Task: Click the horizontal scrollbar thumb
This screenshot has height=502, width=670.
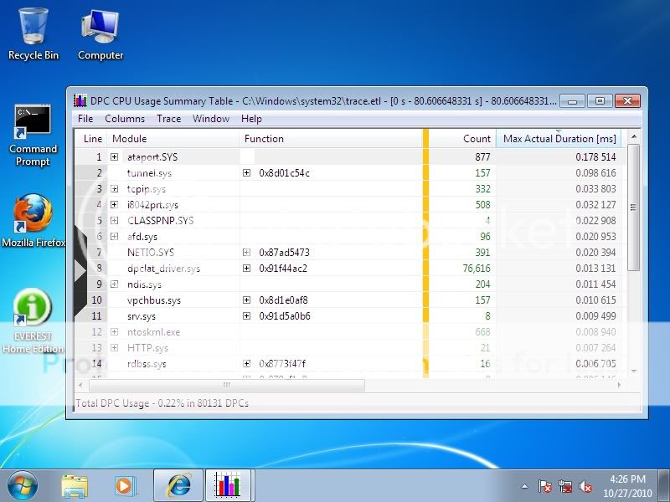Action: 227,385
